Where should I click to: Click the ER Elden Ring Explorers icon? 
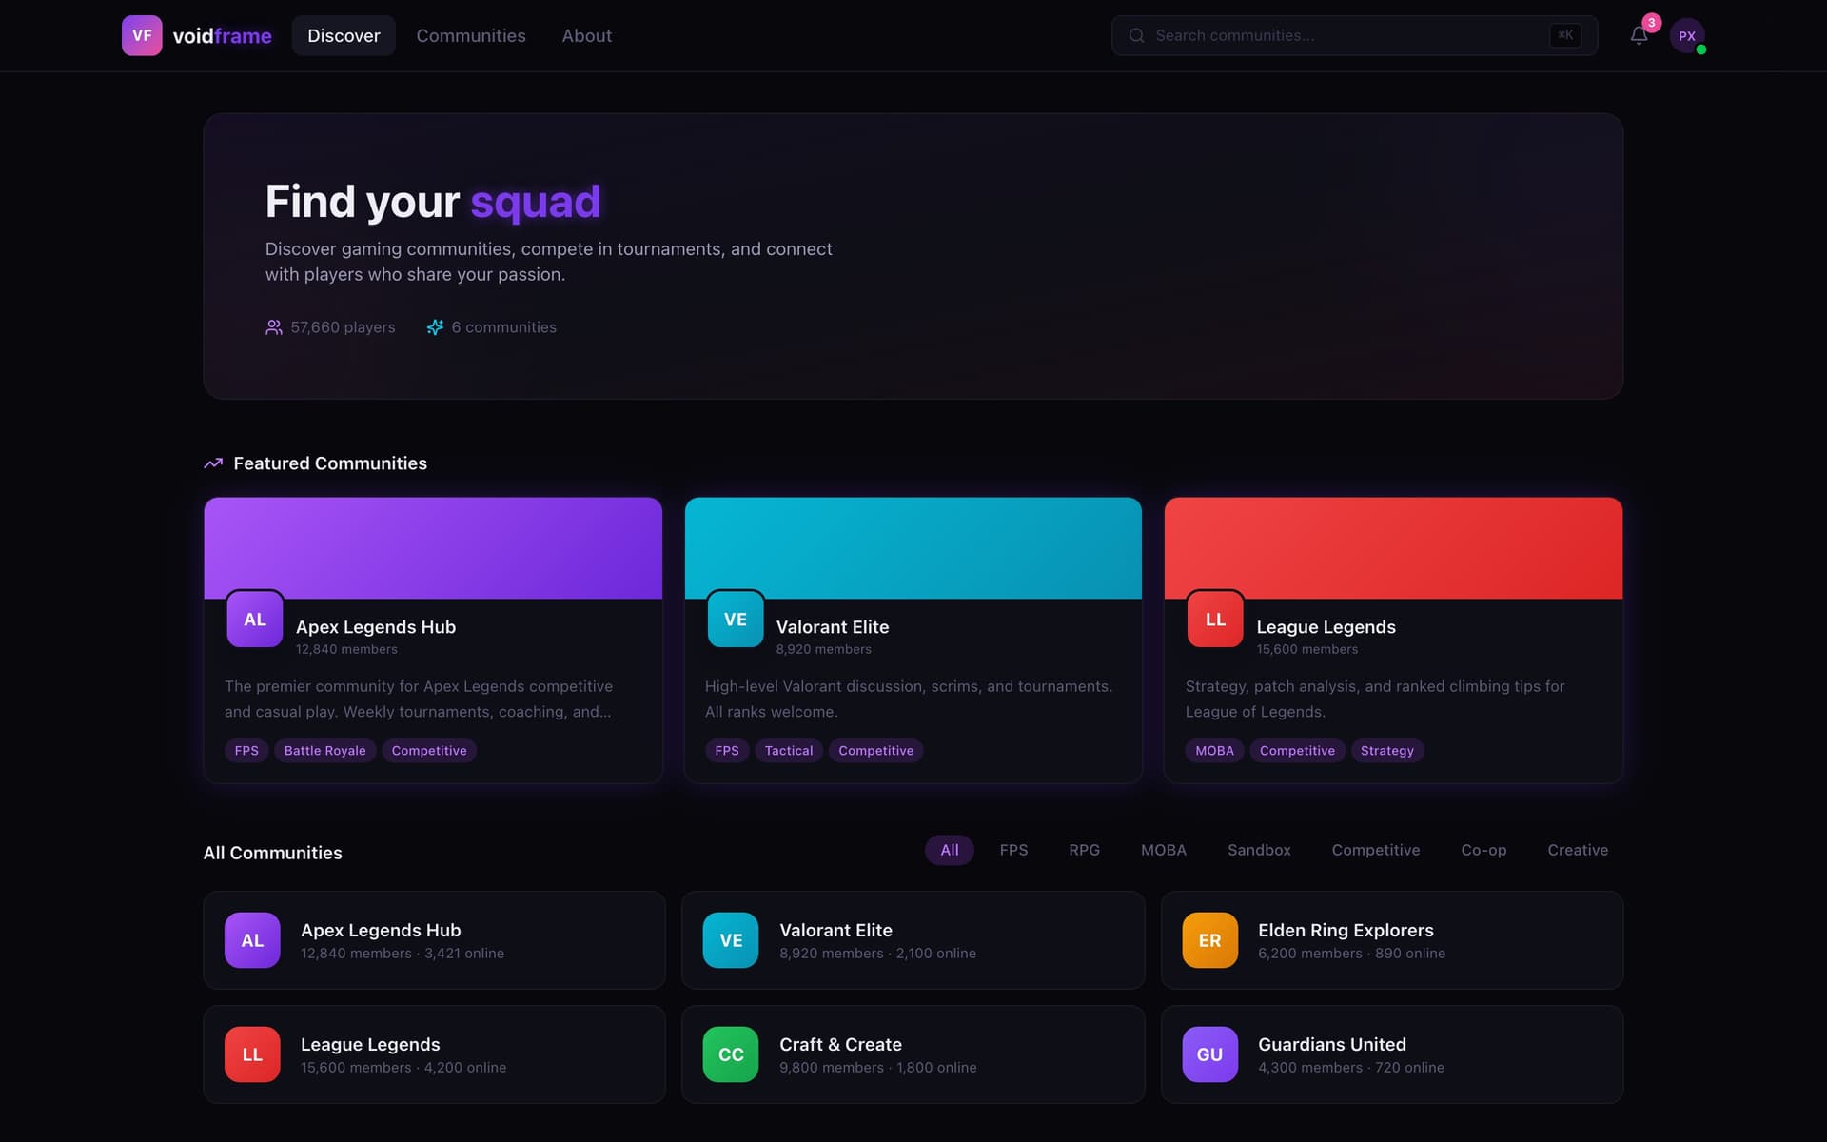(1209, 940)
